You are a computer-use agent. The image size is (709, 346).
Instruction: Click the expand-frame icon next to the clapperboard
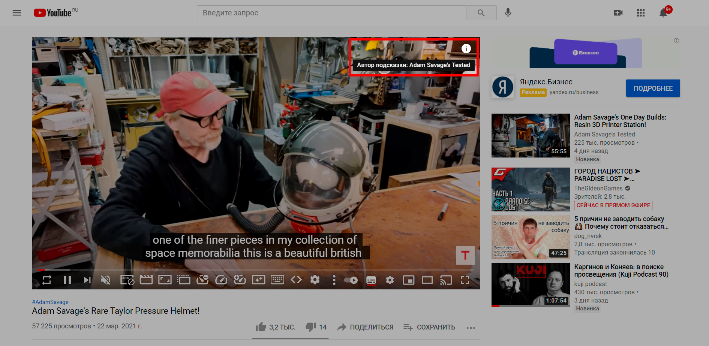(x=165, y=280)
